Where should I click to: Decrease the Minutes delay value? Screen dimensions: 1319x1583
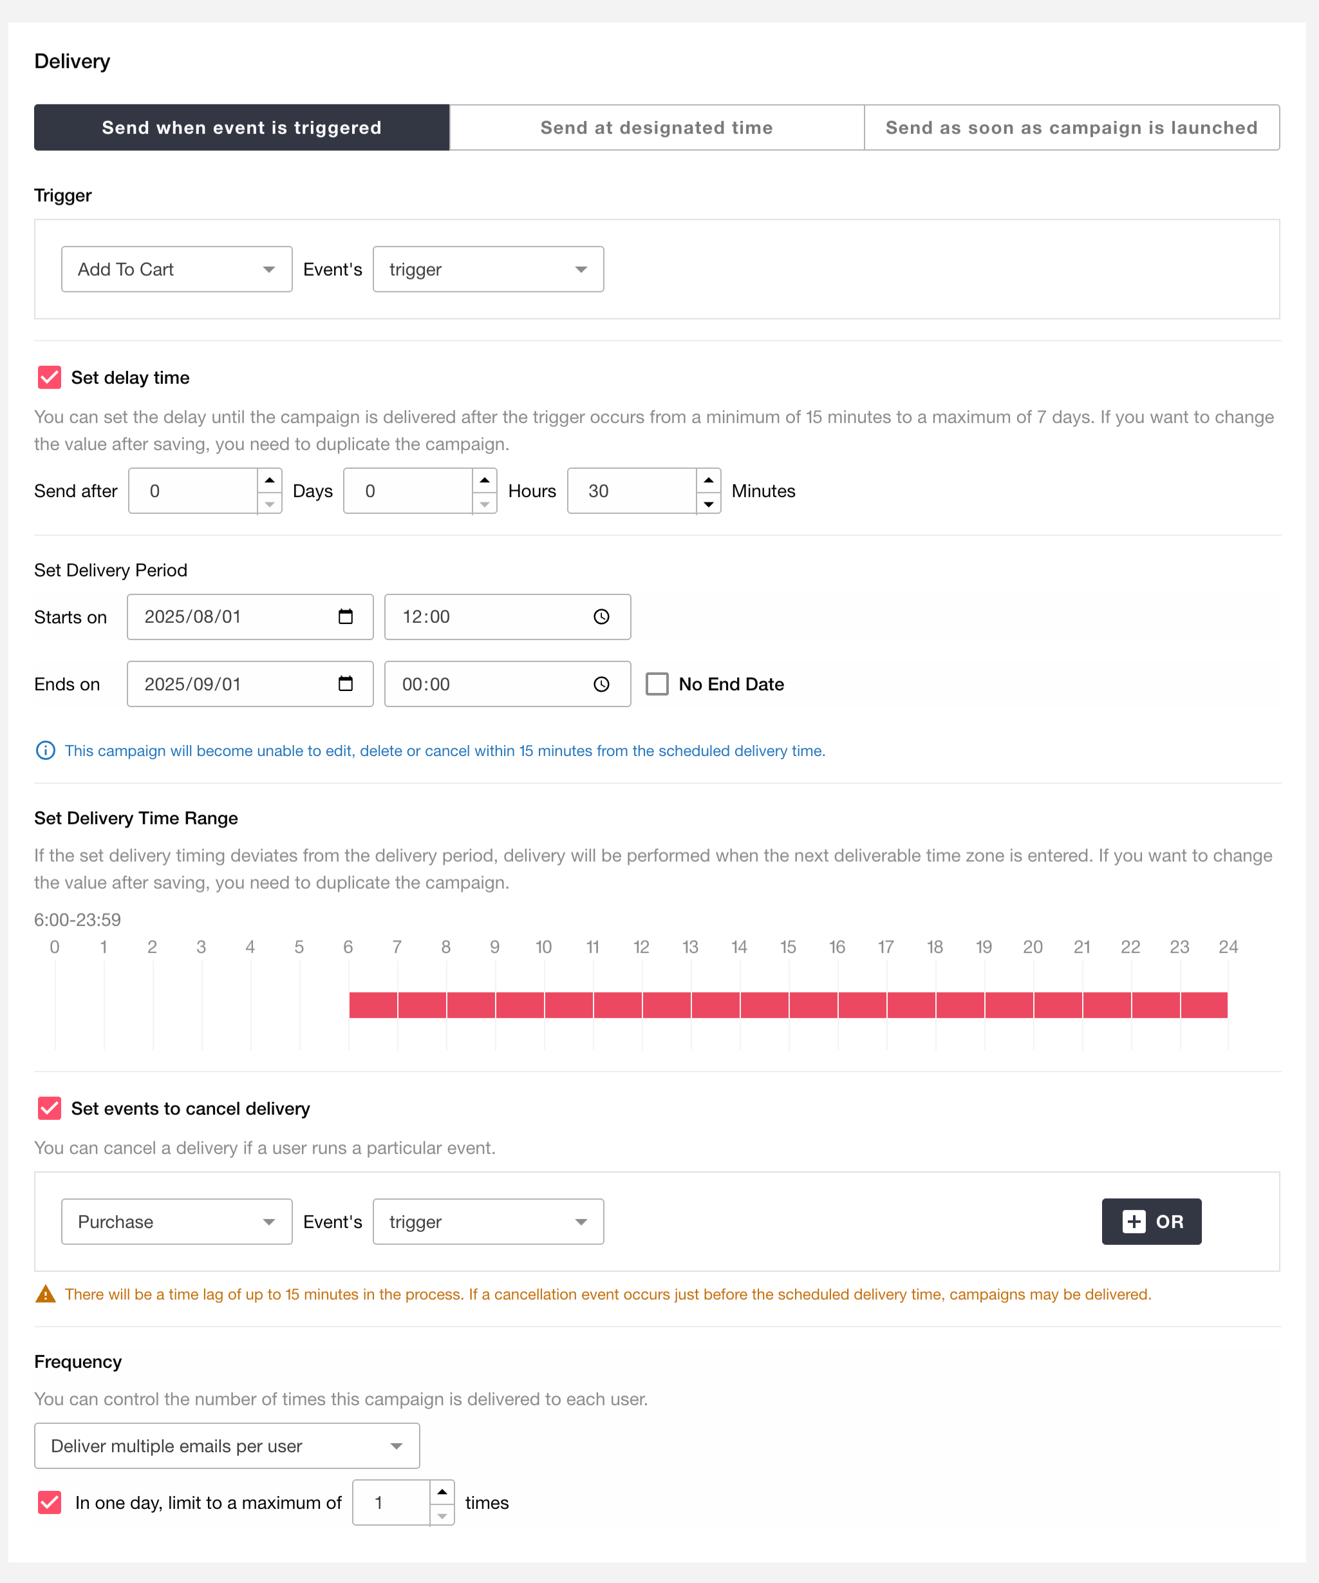click(x=708, y=503)
